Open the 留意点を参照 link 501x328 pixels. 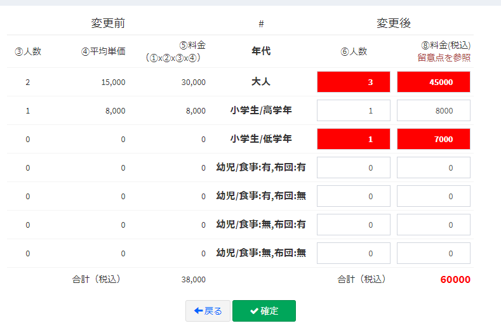[444, 58]
